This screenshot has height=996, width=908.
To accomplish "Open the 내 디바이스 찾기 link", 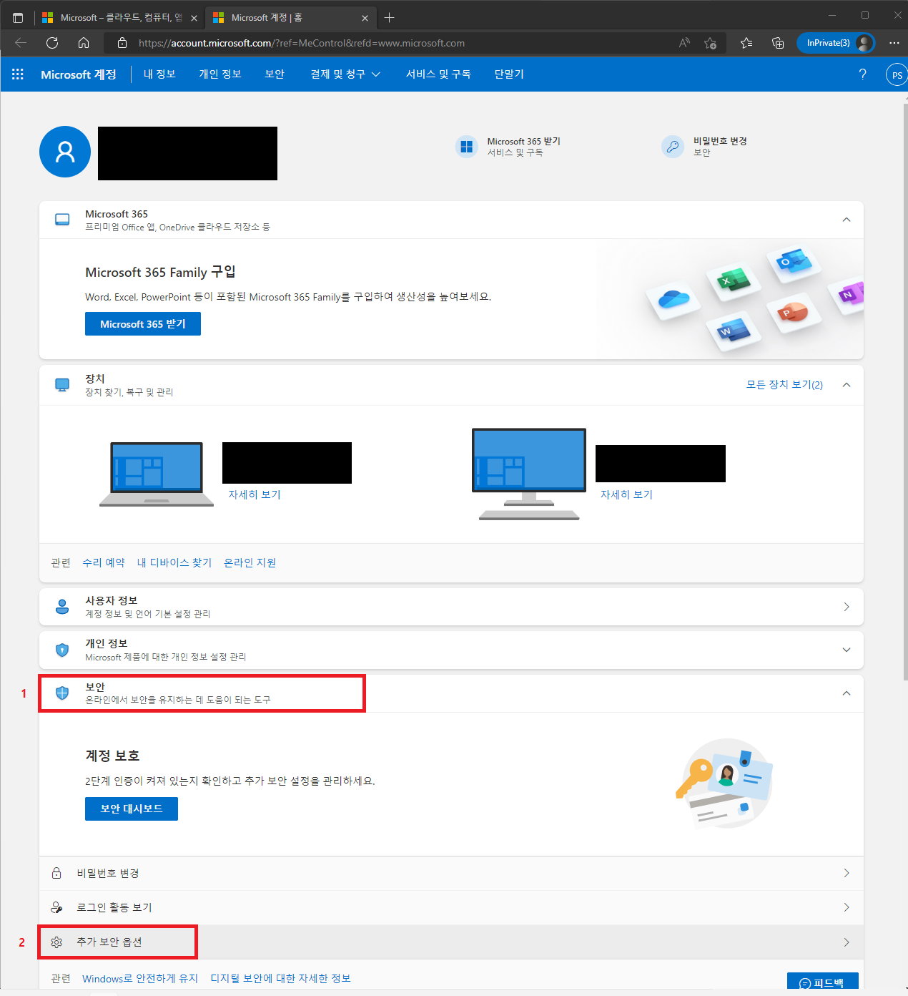I will coord(174,562).
